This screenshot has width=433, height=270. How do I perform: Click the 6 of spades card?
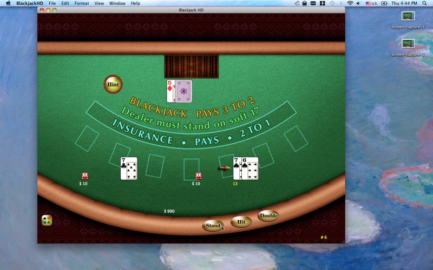pyautogui.click(x=251, y=168)
